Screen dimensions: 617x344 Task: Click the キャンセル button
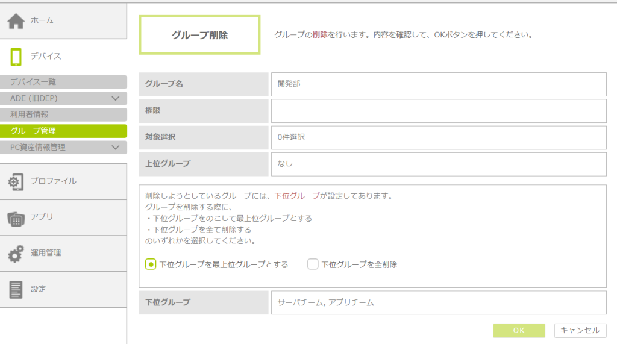coord(580,330)
